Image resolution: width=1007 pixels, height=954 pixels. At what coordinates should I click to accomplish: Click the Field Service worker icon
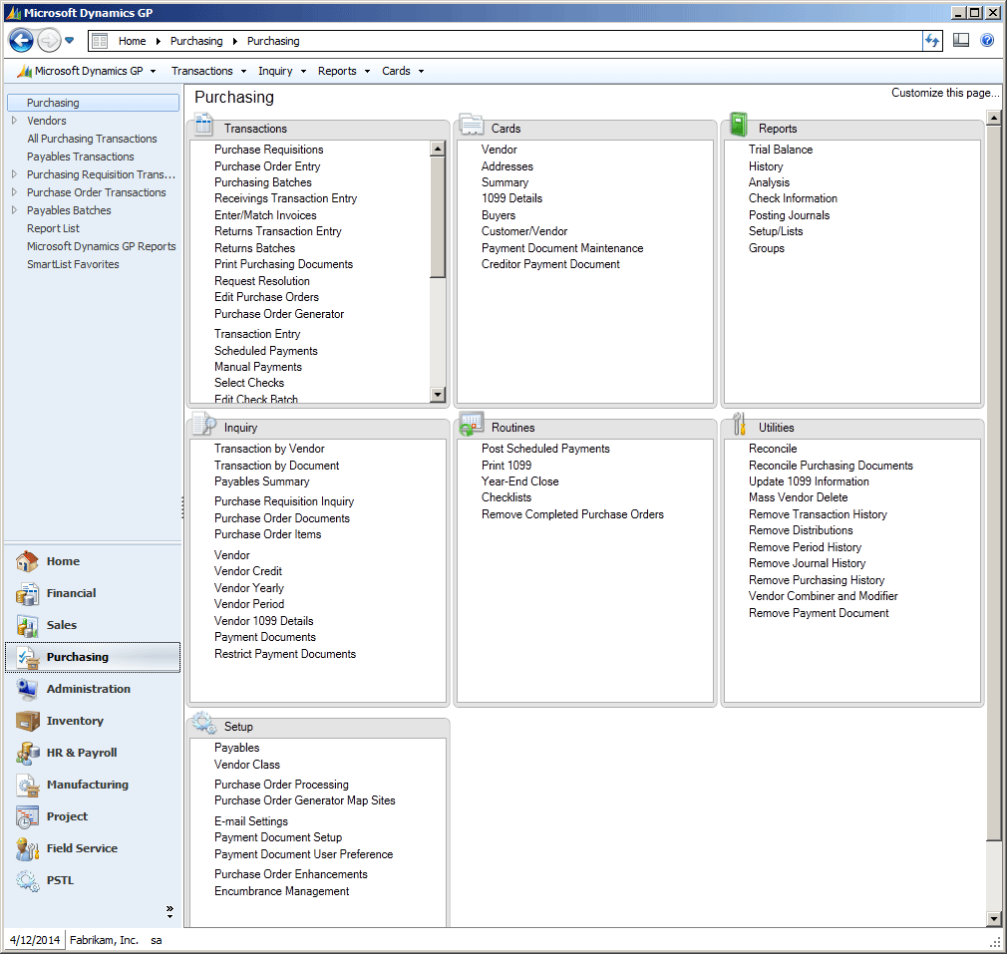coord(27,848)
